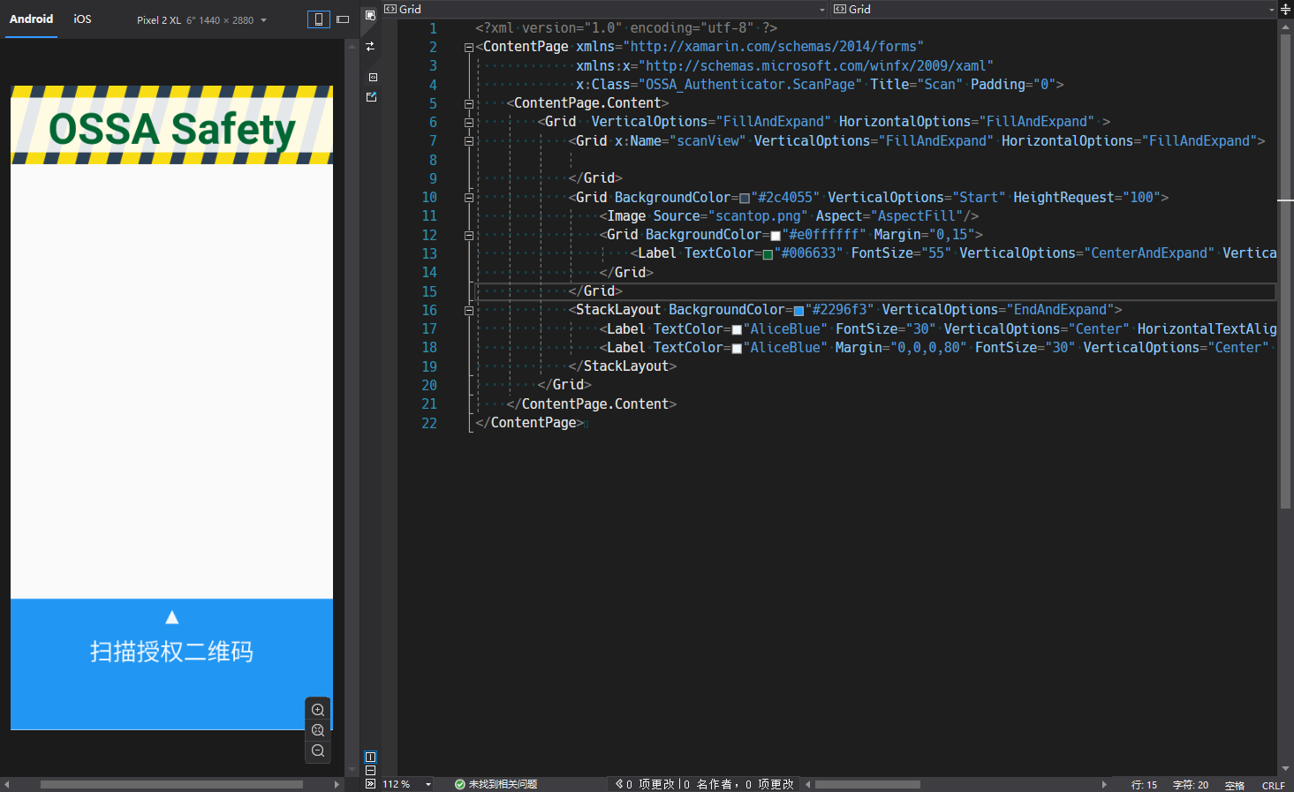
Task: Open the 112 % zoom level dropdown
Action: (407, 784)
